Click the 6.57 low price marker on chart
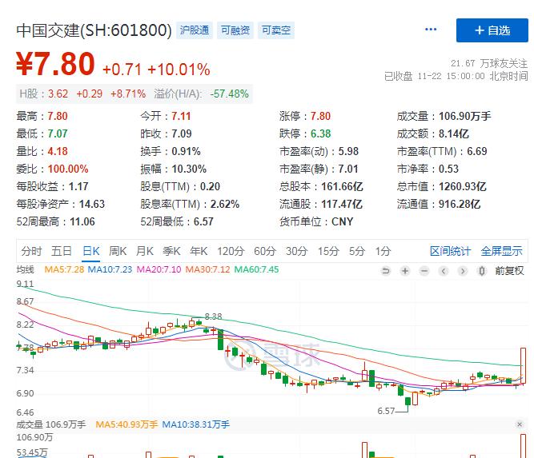Viewport: 534px width, 458px height. pos(386,411)
